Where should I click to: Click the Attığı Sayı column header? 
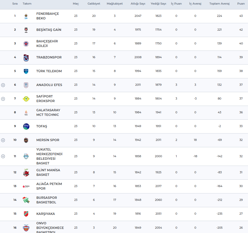click(138, 4)
